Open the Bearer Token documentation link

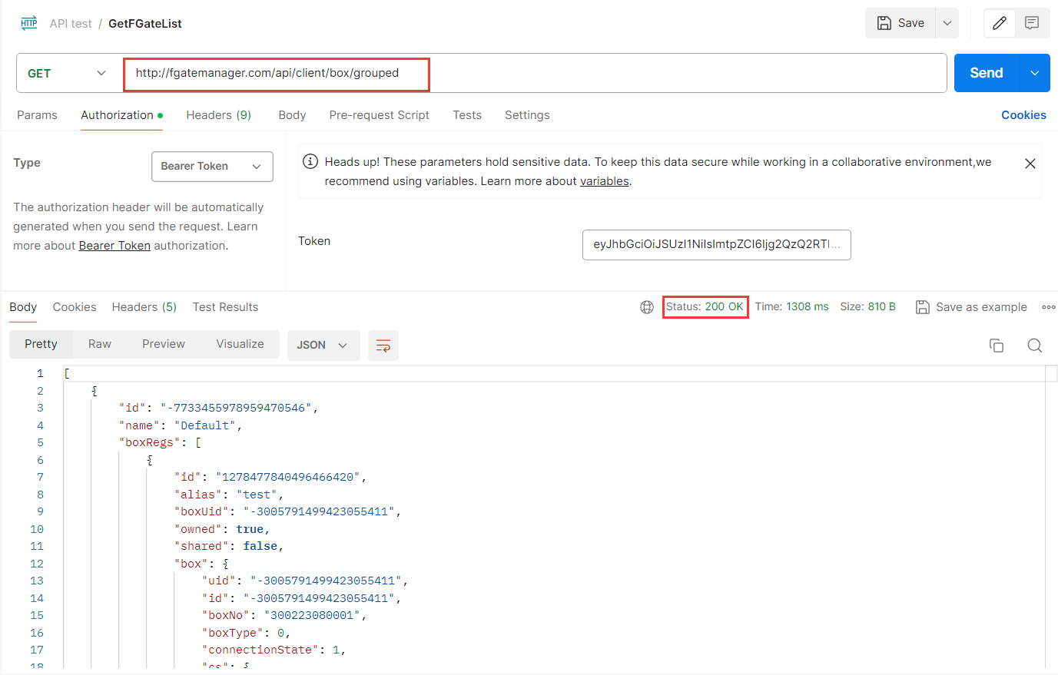pyautogui.click(x=114, y=246)
